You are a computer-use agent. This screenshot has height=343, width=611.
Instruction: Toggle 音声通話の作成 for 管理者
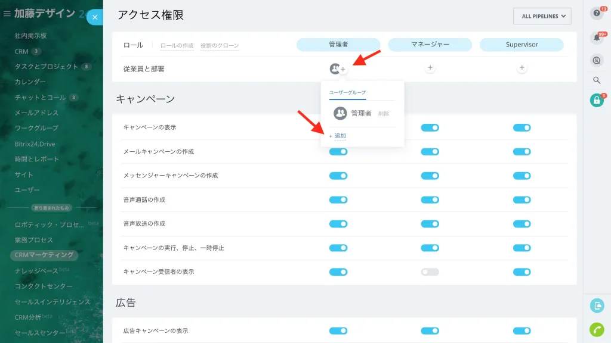coord(338,200)
